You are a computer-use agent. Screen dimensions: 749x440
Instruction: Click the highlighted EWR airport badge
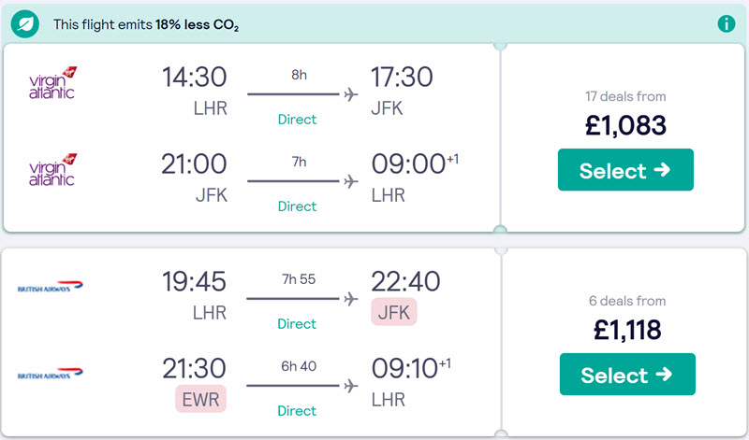pyautogui.click(x=200, y=399)
